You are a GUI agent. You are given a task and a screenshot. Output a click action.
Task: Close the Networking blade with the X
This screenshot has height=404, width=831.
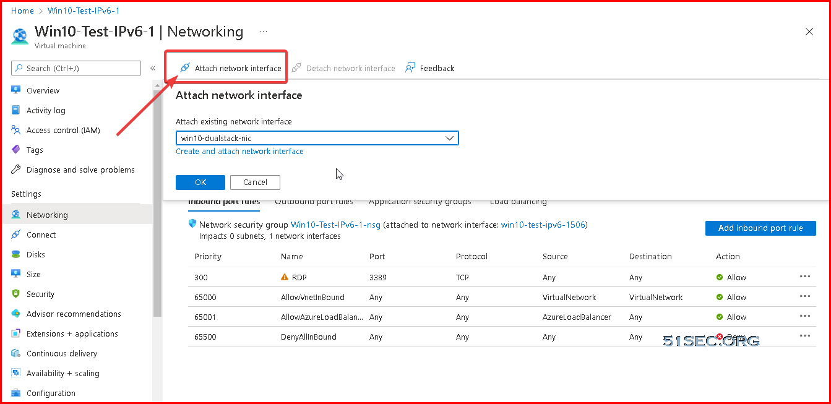809,32
